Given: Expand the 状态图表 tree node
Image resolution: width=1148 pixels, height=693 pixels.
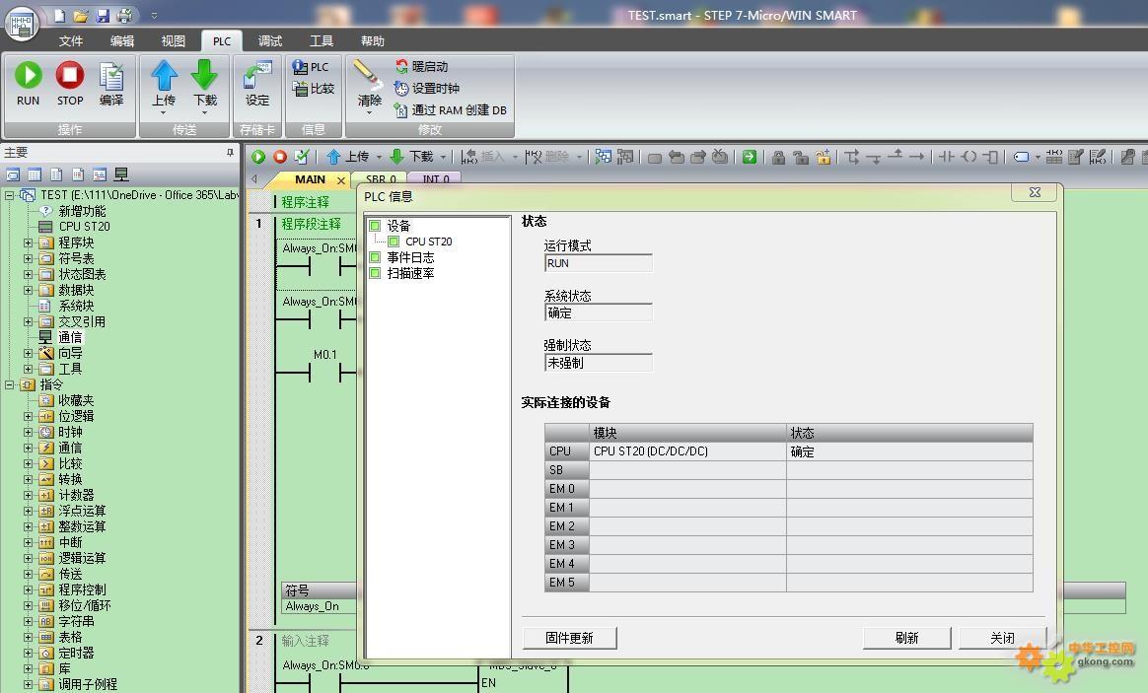Looking at the screenshot, I should (x=28, y=274).
